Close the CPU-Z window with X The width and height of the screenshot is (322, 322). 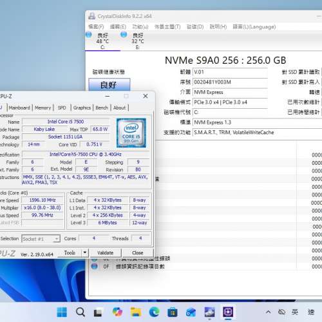point(146,96)
